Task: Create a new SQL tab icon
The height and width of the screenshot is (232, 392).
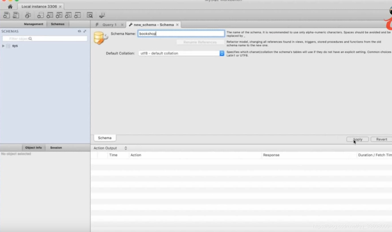Action: pyautogui.click(x=6, y=15)
